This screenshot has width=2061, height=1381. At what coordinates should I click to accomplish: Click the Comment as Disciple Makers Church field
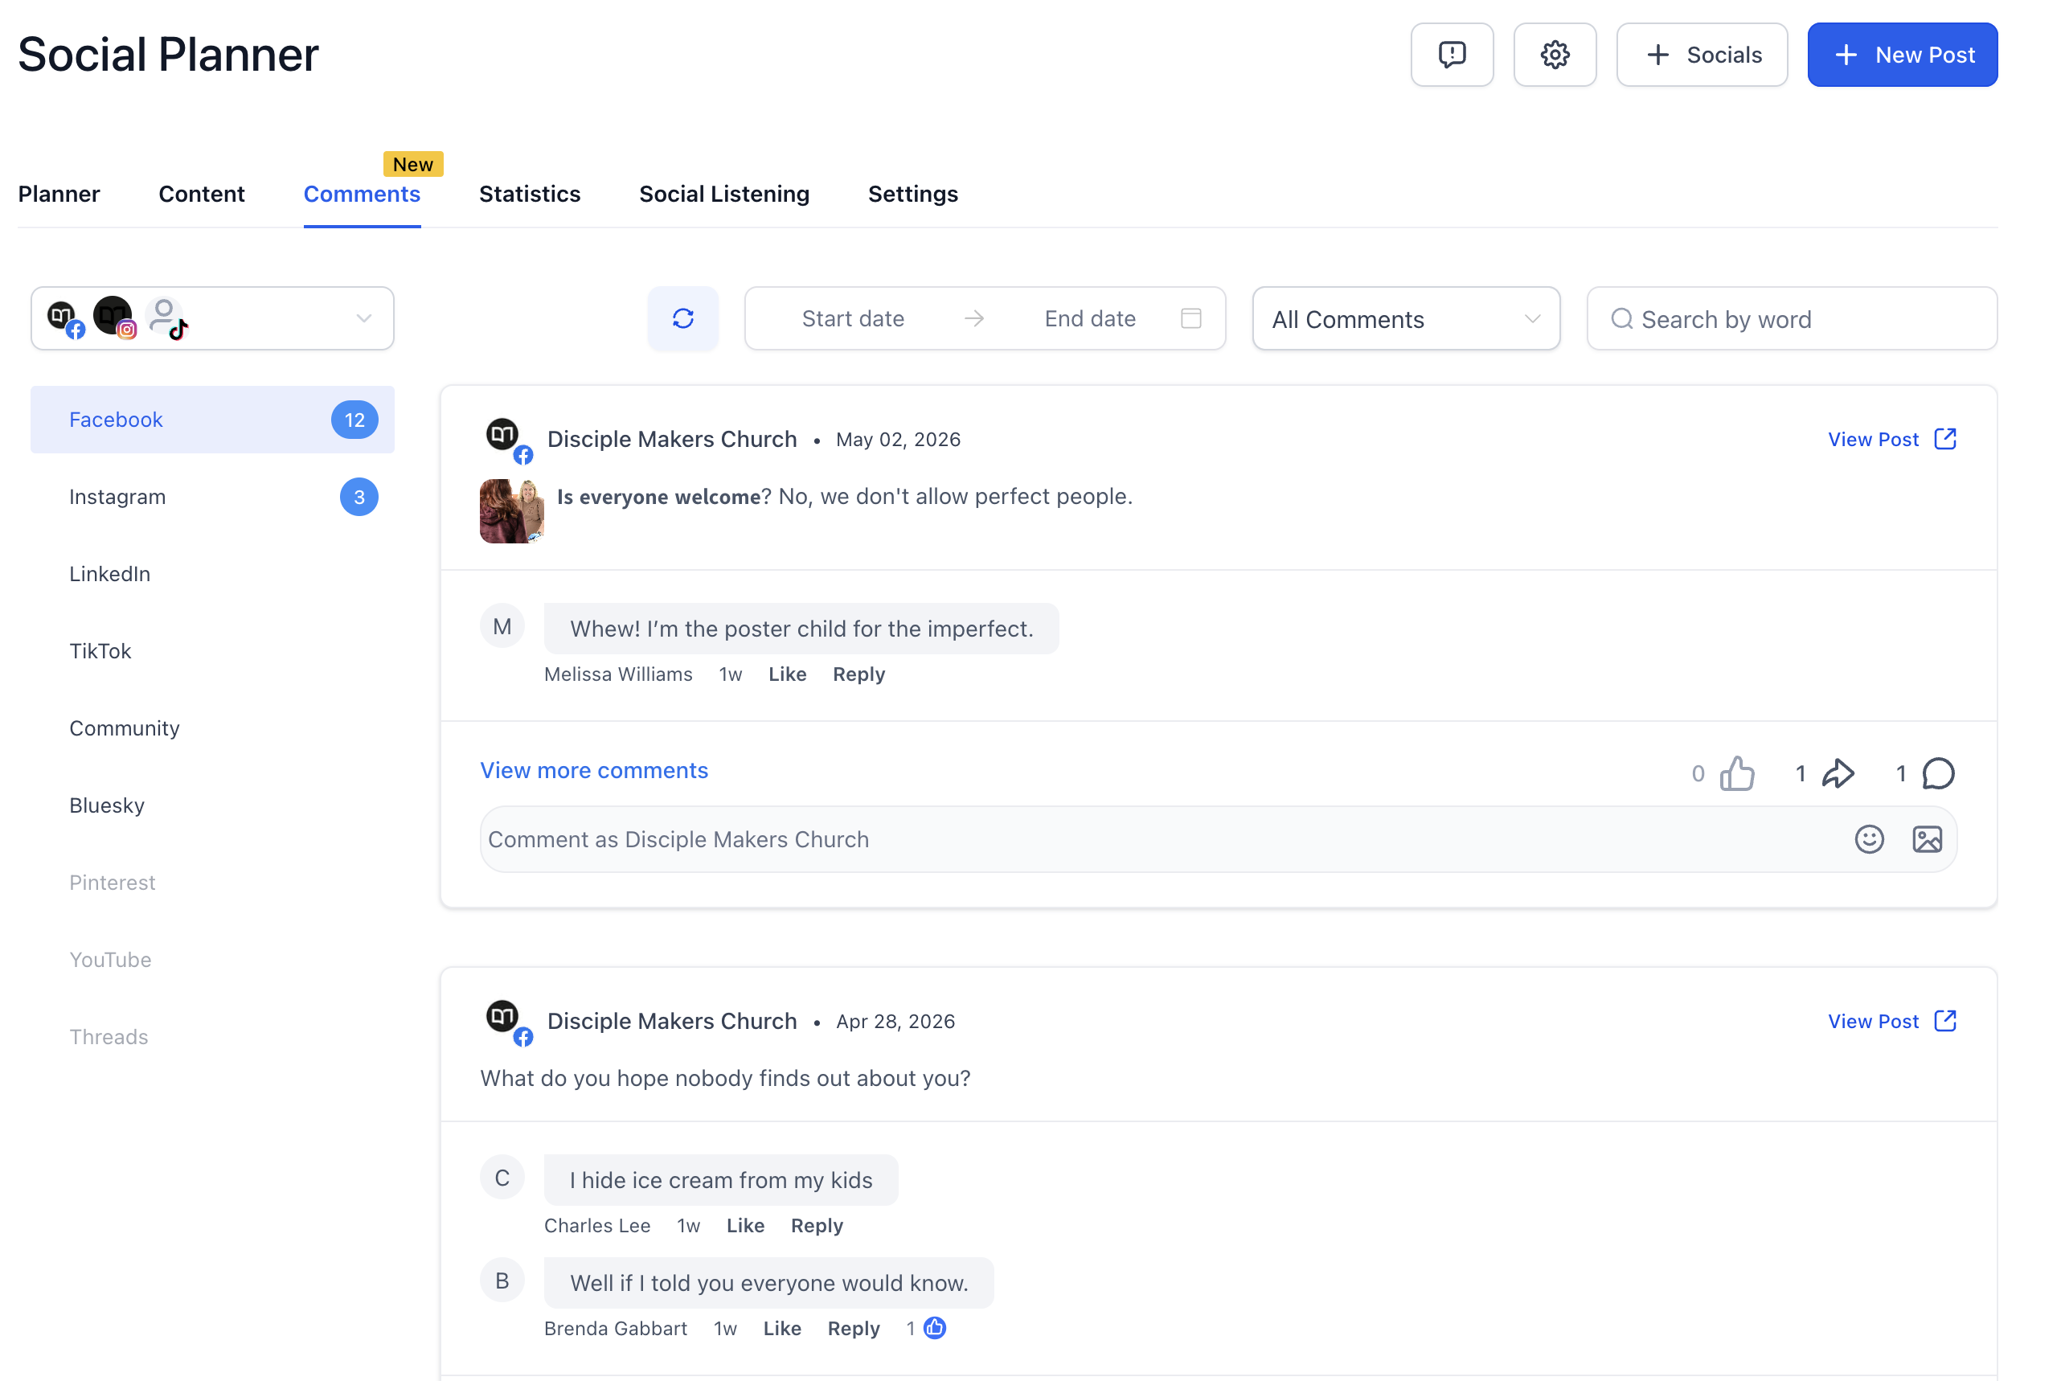point(1218,839)
